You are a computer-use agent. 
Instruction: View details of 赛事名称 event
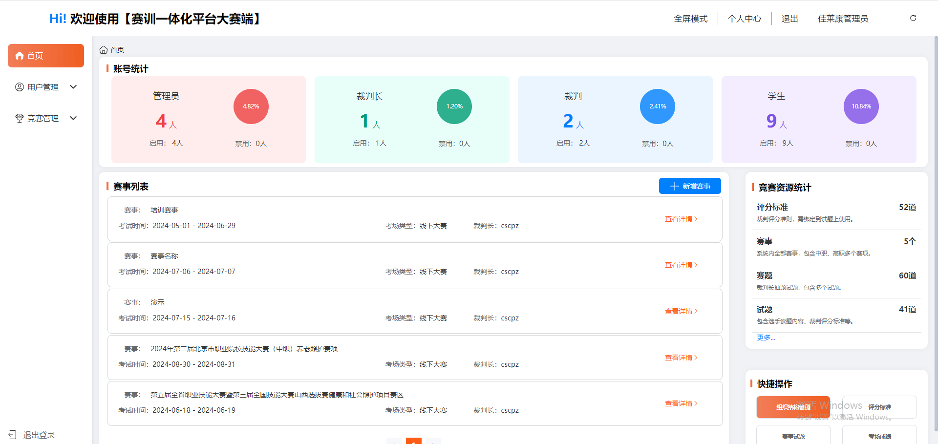pyautogui.click(x=681, y=265)
